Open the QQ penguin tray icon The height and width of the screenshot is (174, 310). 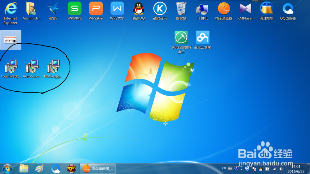click(x=261, y=169)
